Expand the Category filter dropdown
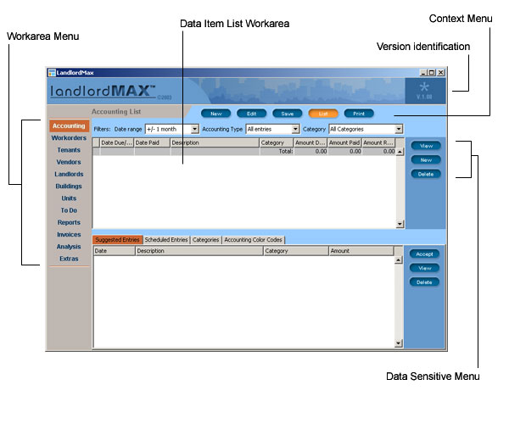The width and height of the screenshot is (509, 424). 399,129
